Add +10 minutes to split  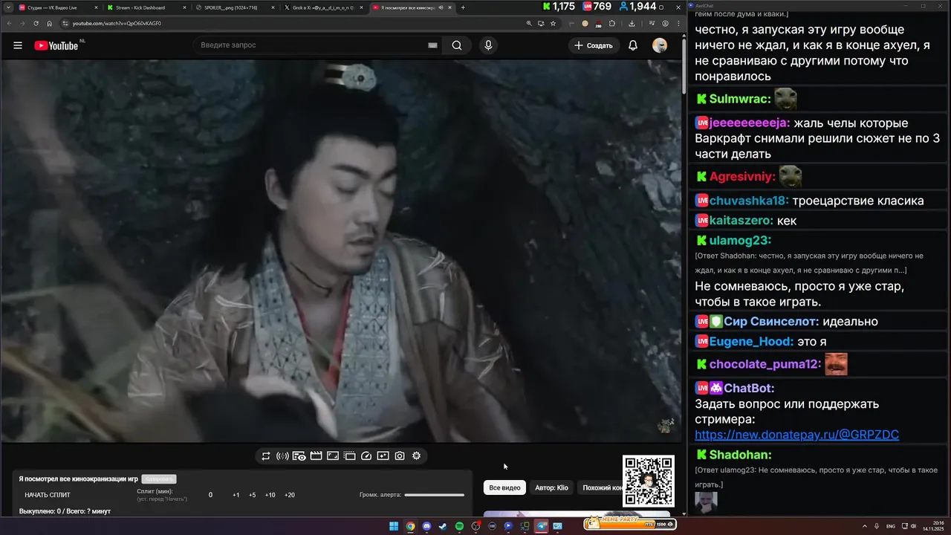tap(270, 495)
